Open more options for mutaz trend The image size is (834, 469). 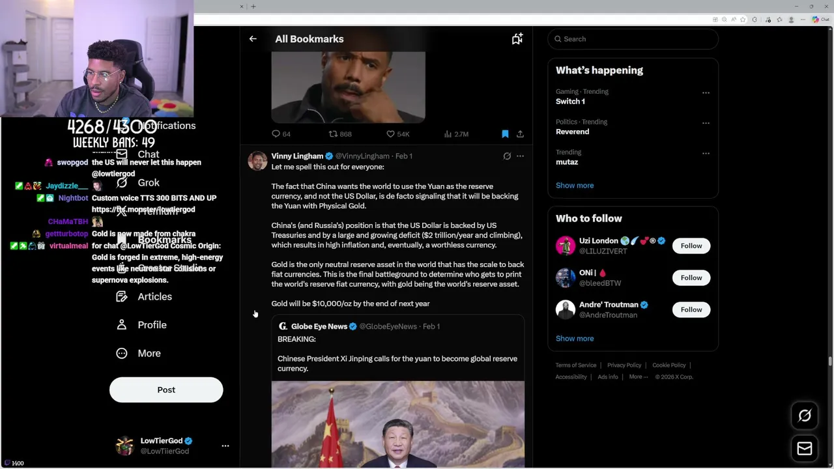[x=706, y=154]
